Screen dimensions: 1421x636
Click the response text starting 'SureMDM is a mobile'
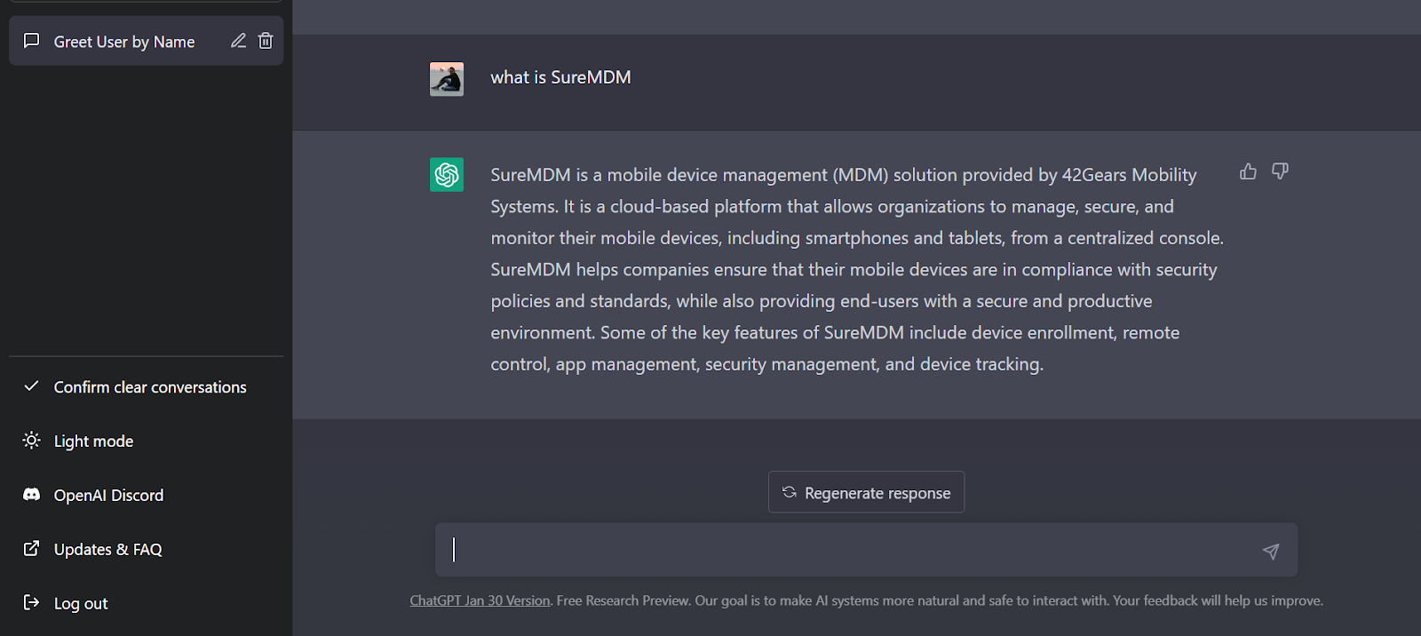point(857,269)
